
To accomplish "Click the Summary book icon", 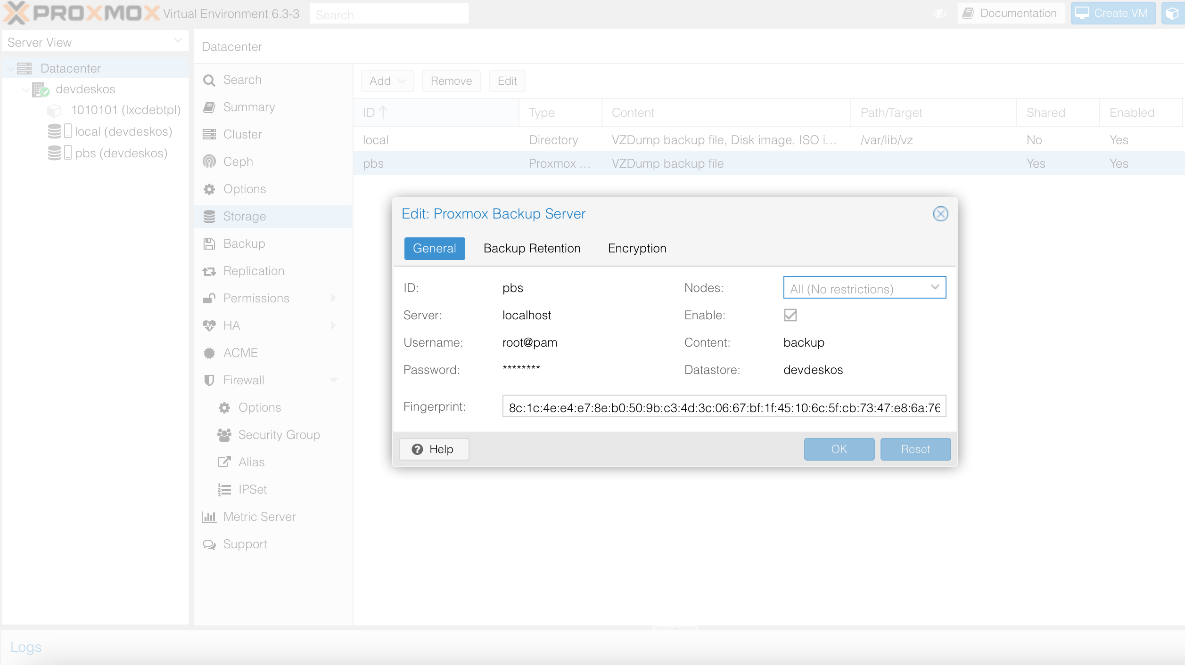I will (209, 107).
